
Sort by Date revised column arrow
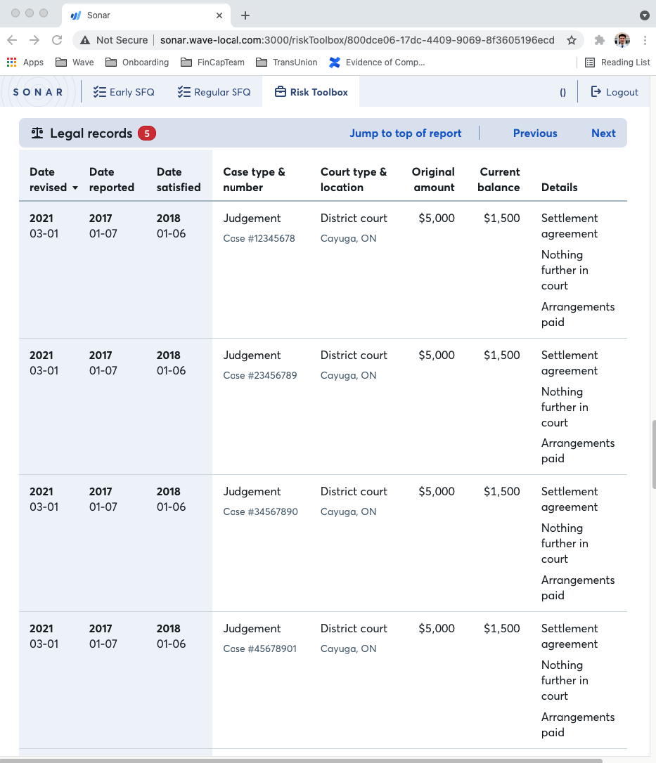75,188
